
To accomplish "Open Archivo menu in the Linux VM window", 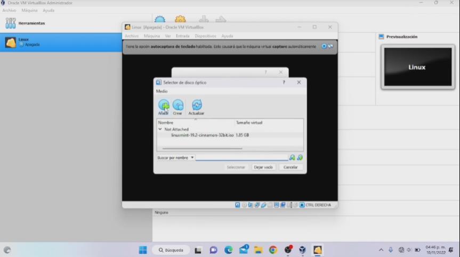I will (132, 36).
